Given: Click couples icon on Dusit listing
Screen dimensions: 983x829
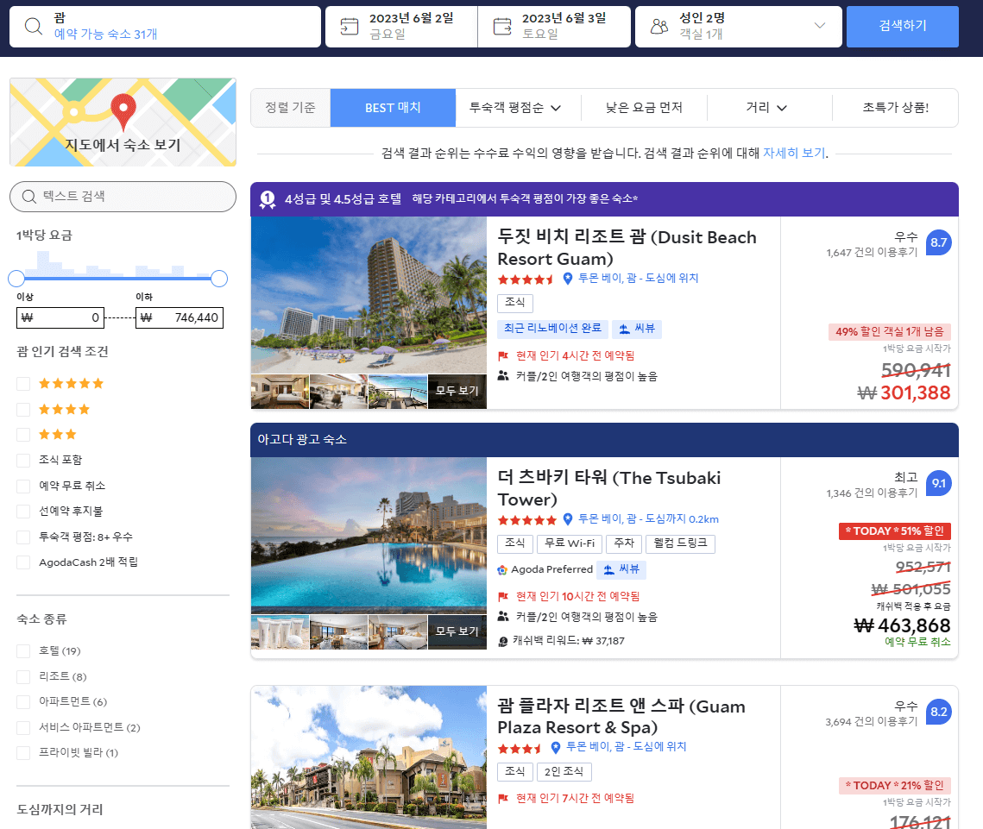Looking at the screenshot, I should click(x=503, y=376).
